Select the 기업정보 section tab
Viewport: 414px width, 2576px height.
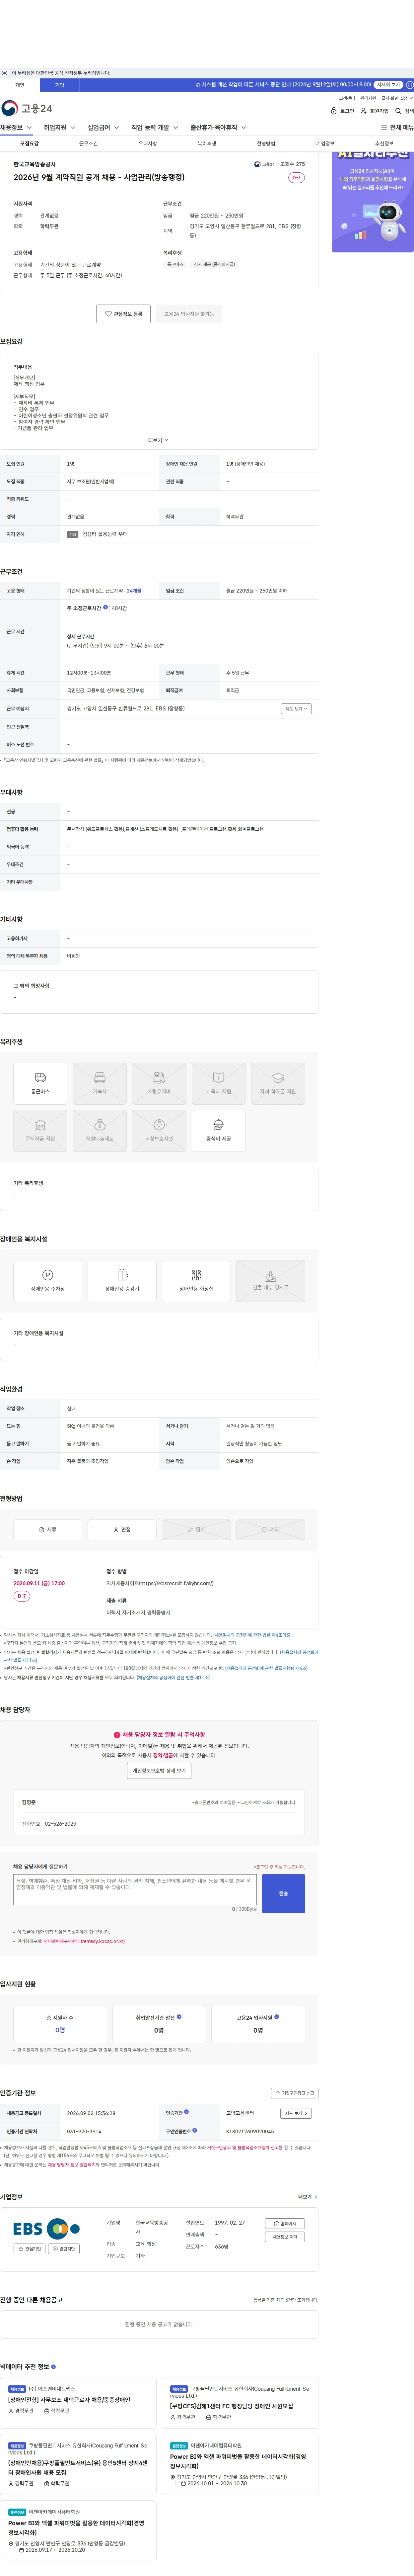(325, 144)
